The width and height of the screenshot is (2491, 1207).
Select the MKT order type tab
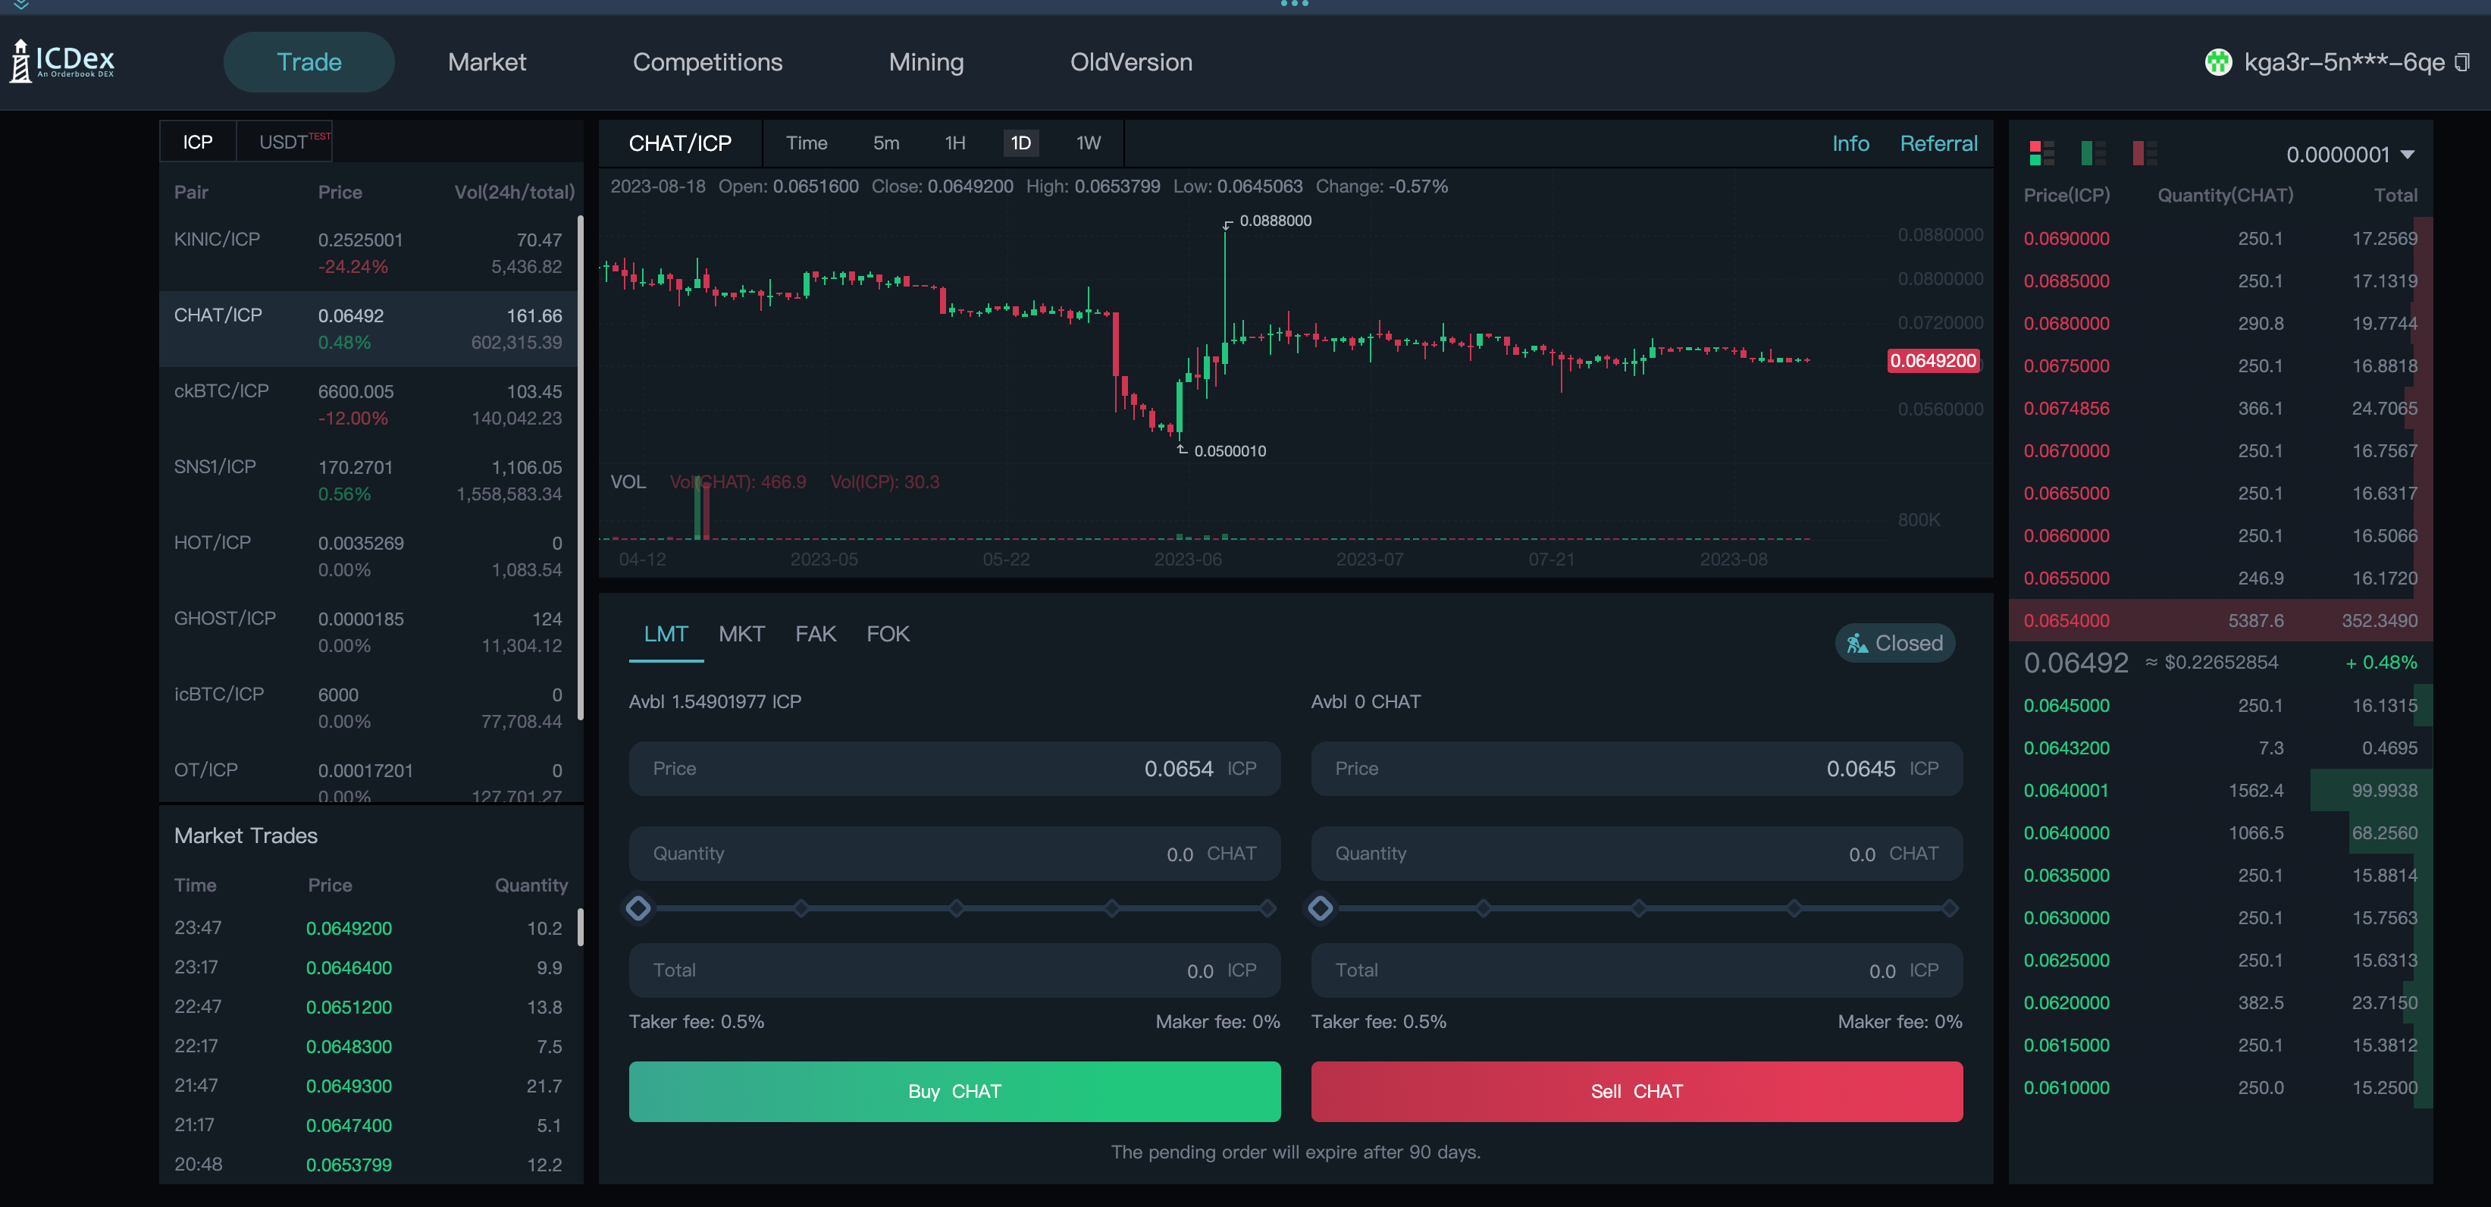[741, 635]
